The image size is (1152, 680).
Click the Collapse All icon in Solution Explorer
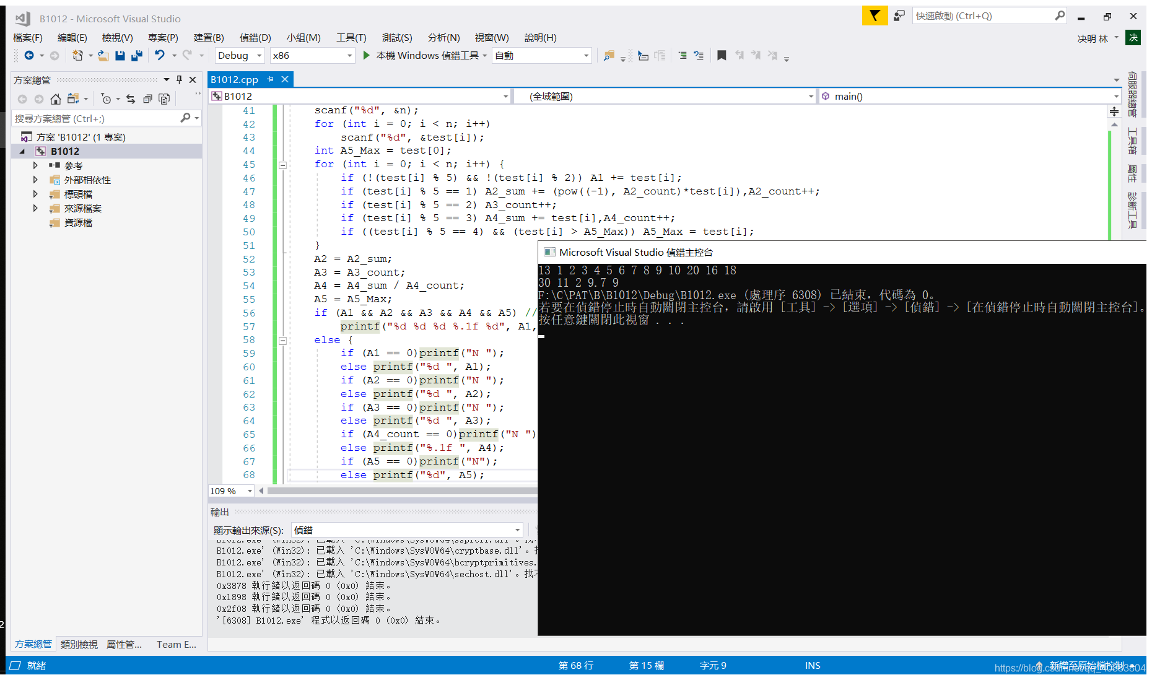click(x=147, y=99)
